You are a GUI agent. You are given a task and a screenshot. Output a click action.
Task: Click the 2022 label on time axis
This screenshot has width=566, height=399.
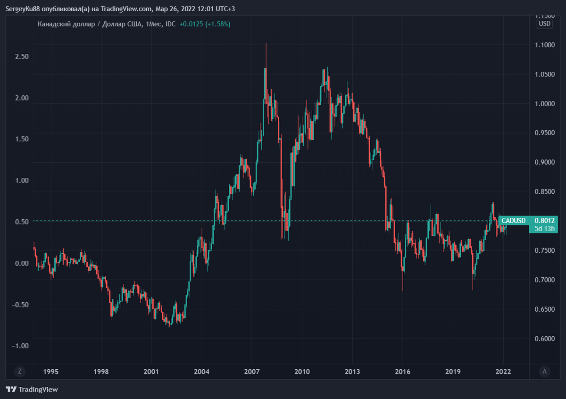(503, 371)
